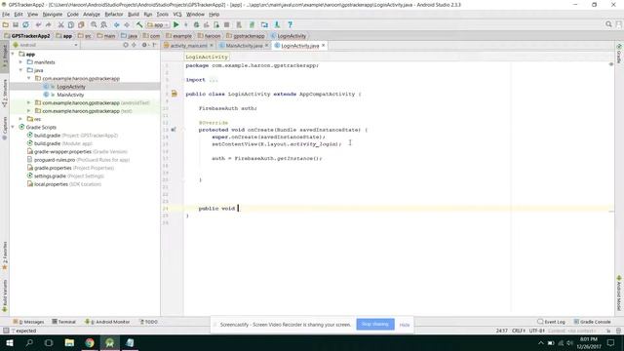Expand the folded import statements in editor
The image size is (624, 351).
[x=214, y=80]
